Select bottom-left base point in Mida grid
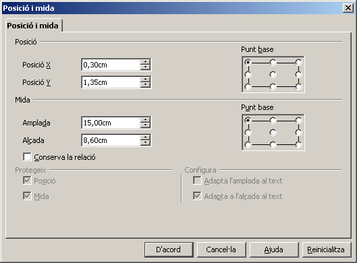 pos(248,144)
